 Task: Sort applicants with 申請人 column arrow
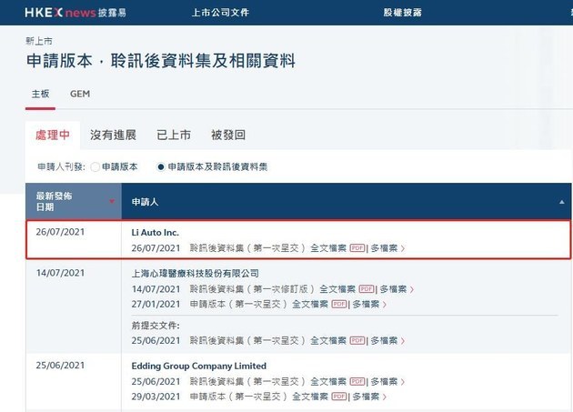tap(562, 202)
